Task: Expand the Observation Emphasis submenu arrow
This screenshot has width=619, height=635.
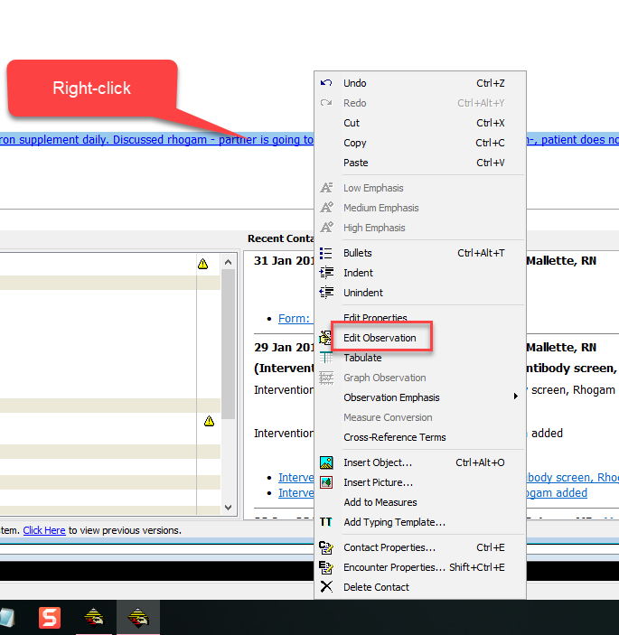Action: tap(516, 397)
